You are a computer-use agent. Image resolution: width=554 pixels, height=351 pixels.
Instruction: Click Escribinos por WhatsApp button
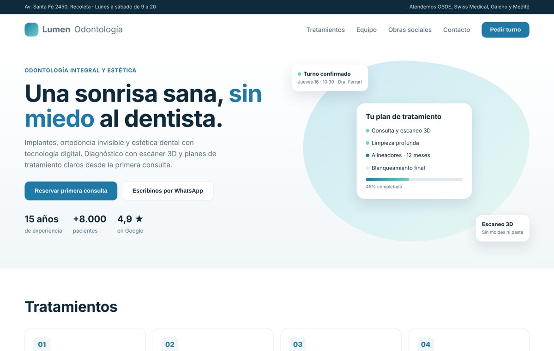click(x=168, y=191)
